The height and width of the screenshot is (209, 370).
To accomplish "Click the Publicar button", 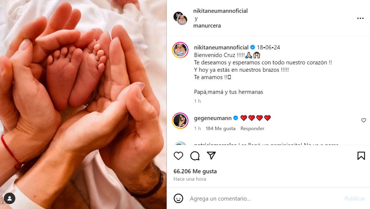I will (x=355, y=199).
